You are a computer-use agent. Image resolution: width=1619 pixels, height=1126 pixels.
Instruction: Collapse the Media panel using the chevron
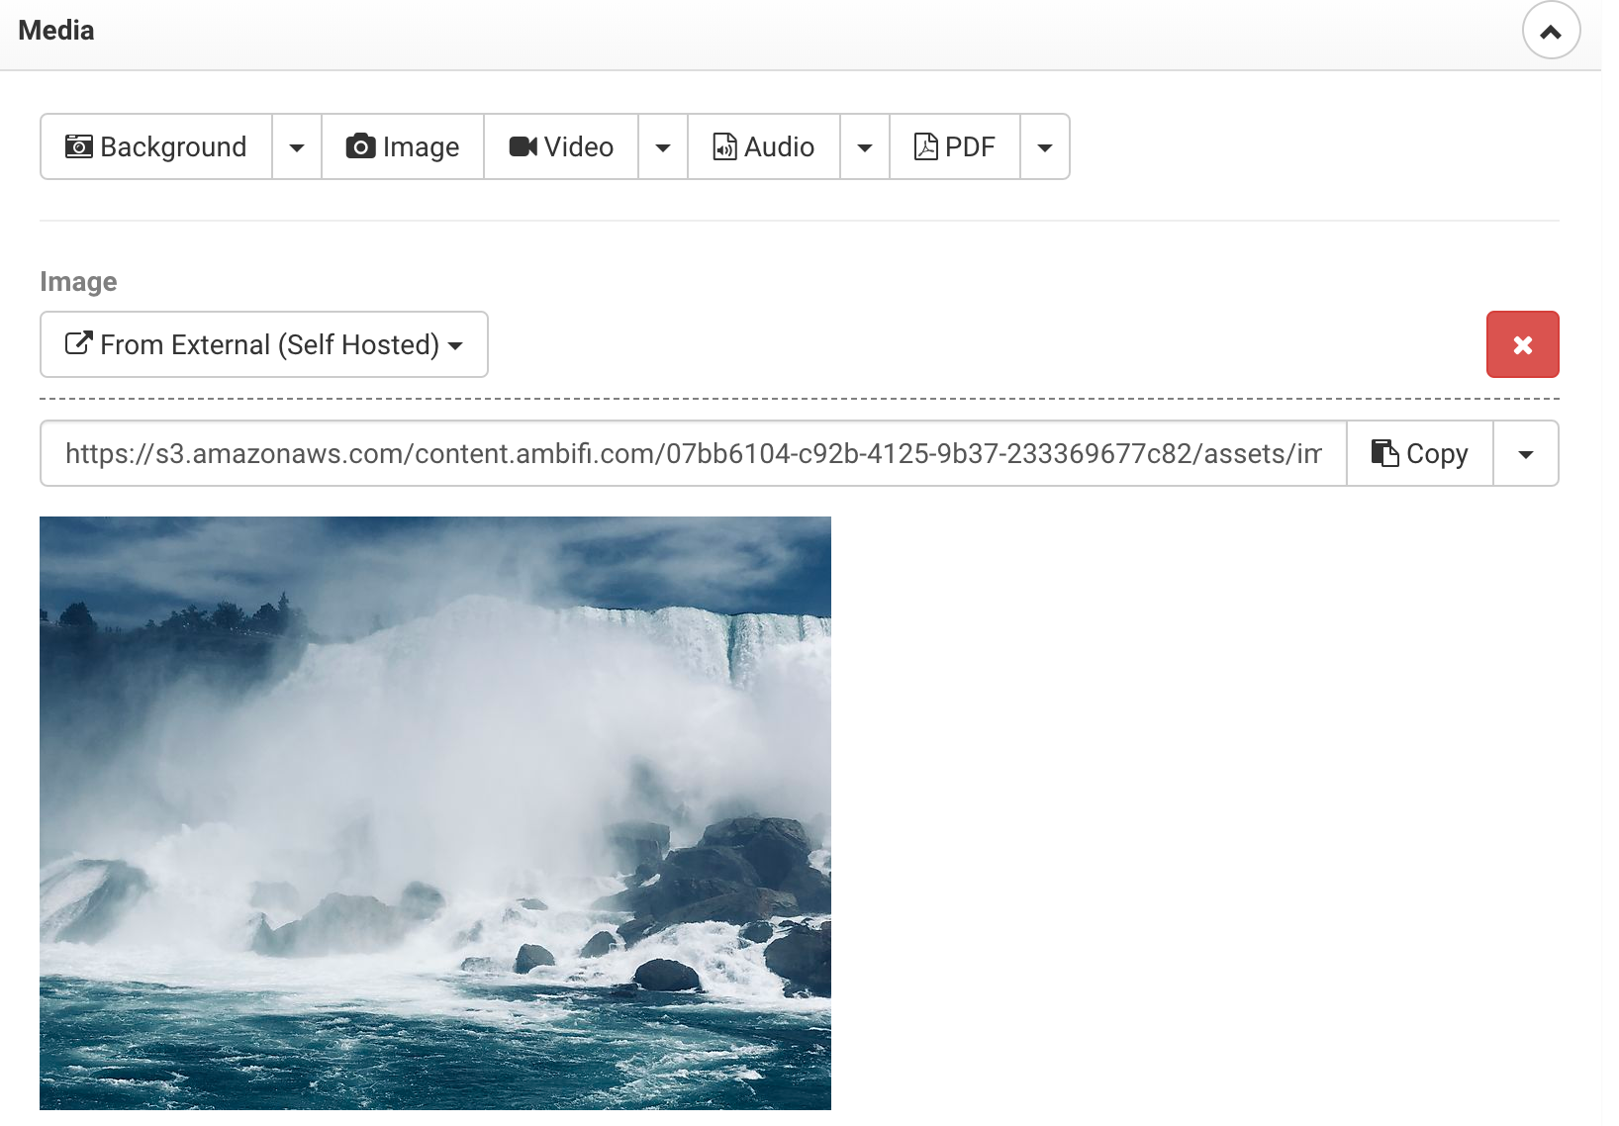click(1551, 32)
